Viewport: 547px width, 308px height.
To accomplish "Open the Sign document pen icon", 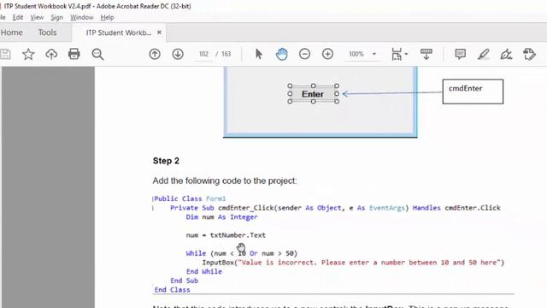I will tap(506, 54).
